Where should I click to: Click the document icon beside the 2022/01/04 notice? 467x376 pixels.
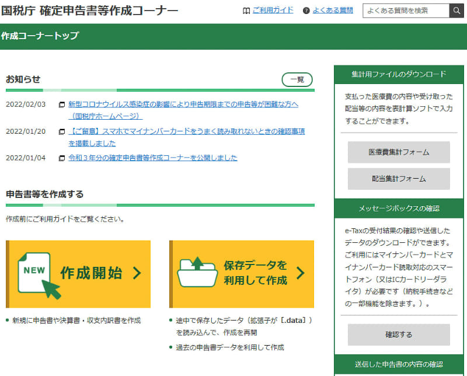coord(62,157)
